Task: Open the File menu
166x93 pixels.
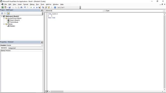Action: 5,4
